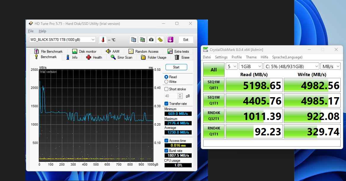Run the RND4K Q32T1 test
This screenshot has height=181, width=346.
pos(214,116)
